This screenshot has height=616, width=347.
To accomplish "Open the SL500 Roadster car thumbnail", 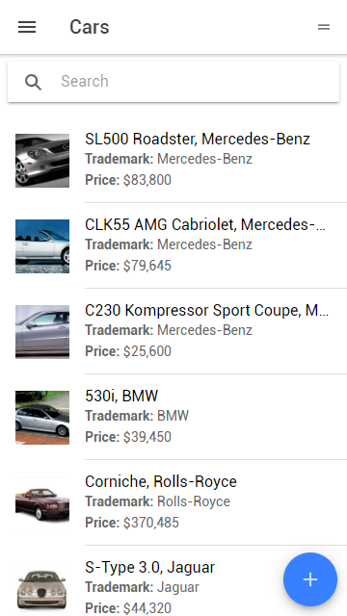I will 42,161.
